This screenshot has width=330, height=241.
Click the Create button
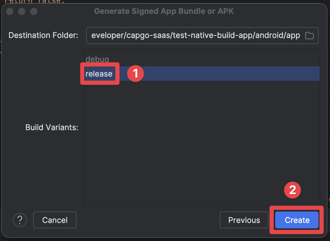pyautogui.click(x=297, y=220)
